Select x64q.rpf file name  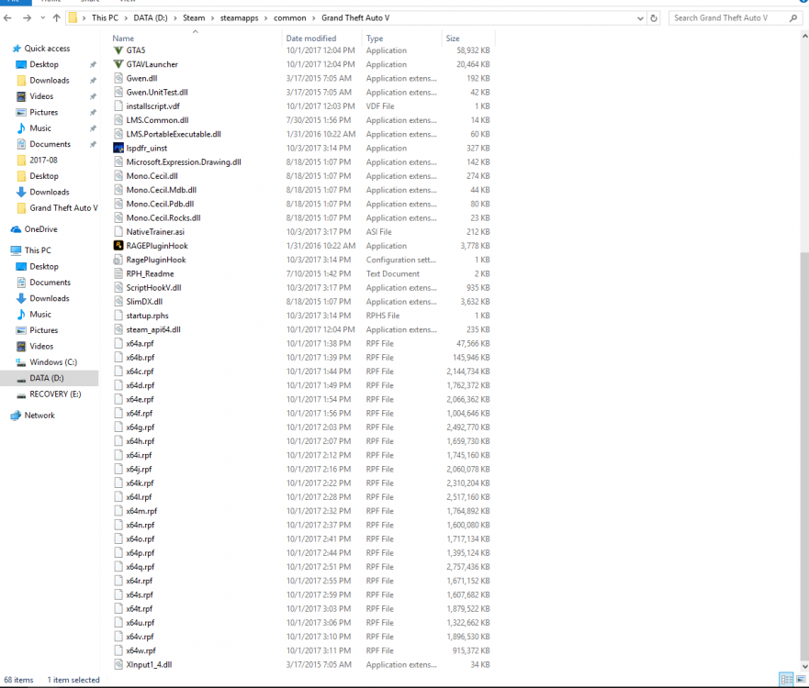click(140, 567)
